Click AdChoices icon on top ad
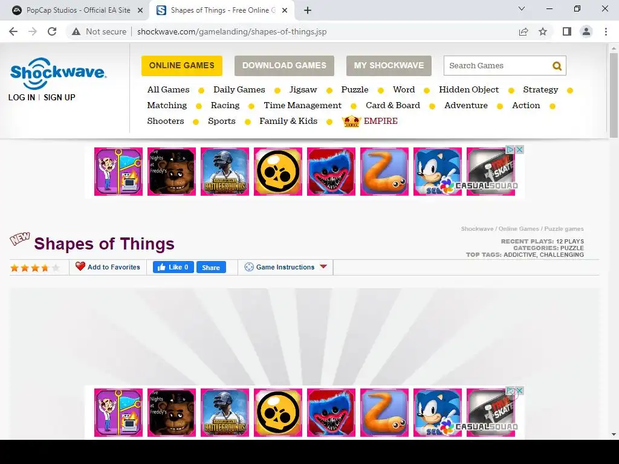 (x=510, y=150)
